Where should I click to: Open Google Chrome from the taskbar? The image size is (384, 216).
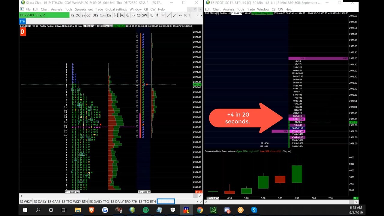click(200, 210)
